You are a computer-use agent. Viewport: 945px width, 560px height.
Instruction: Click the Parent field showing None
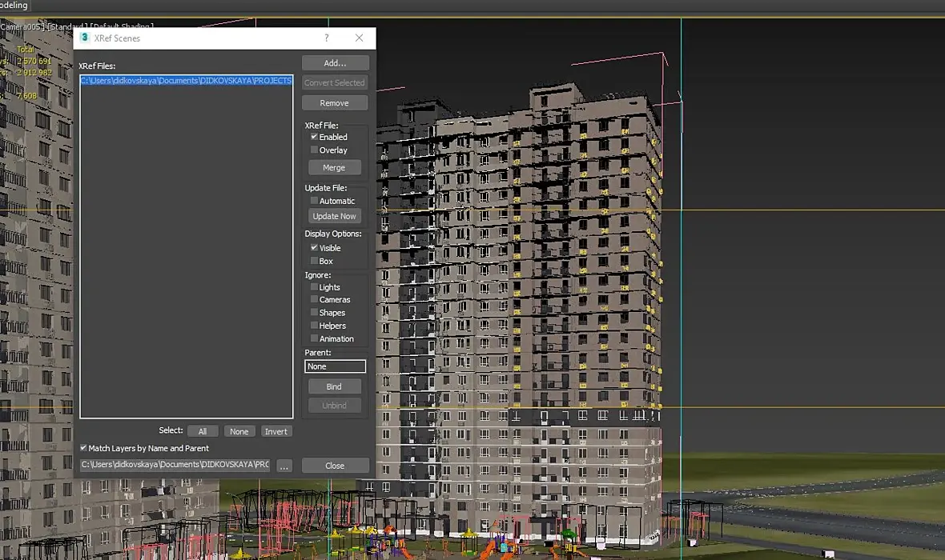[x=335, y=366]
